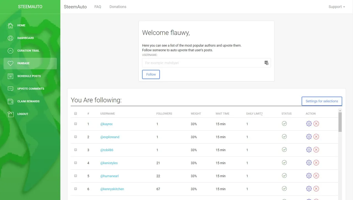Click the SteemAuto brand link in navbar
The image size is (353, 200).
click(x=75, y=7)
